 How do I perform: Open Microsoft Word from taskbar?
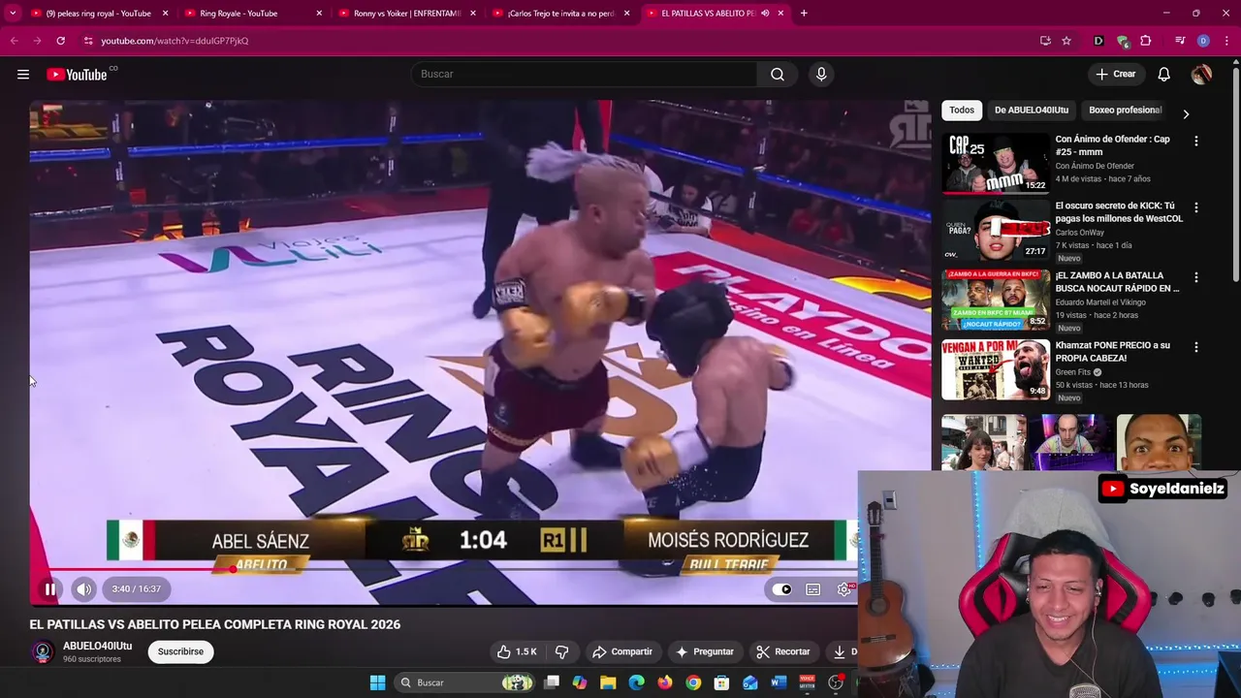tap(778, 682)
